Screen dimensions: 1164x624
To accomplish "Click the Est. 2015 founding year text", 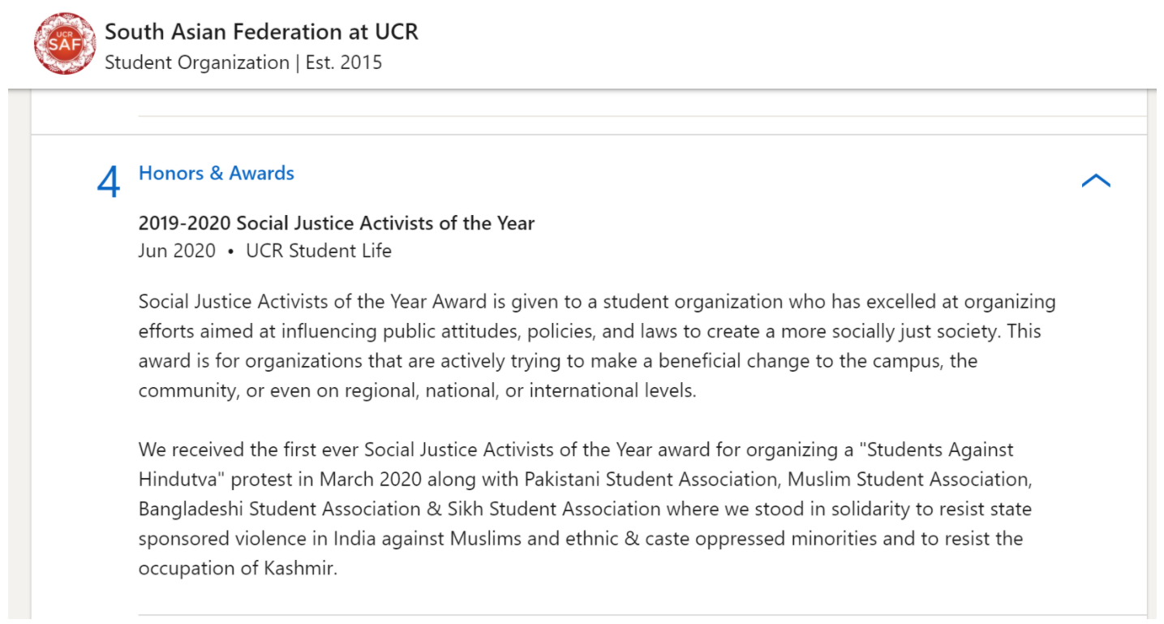I will tap(344, 62).
